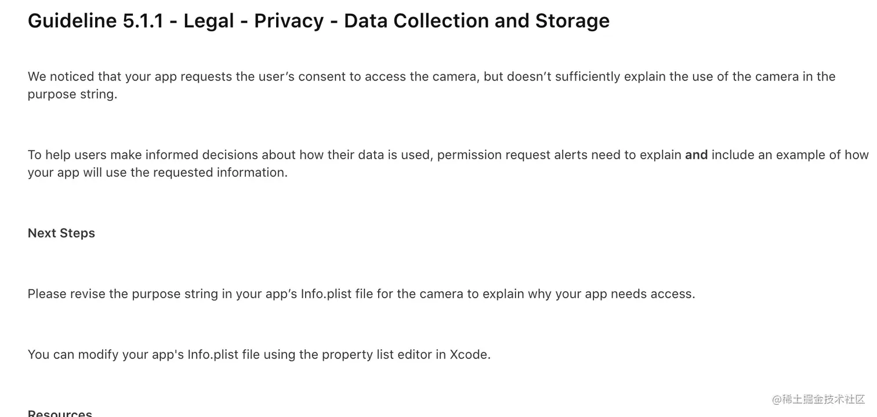Click the bold word 'and'
Screen dimensions: 877x417
pos(696,155)
